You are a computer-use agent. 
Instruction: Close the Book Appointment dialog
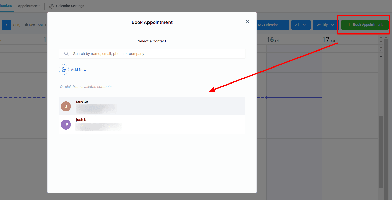click(247, 22)
